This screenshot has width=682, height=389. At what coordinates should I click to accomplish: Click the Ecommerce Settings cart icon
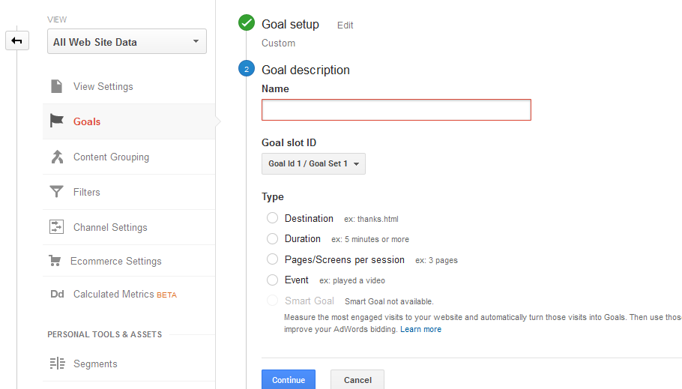pos(55,261)
